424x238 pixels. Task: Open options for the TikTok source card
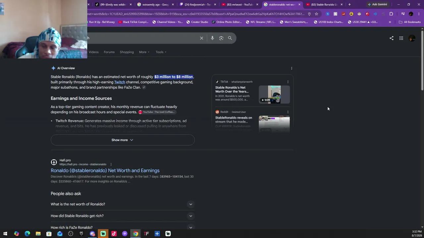click(288, 82)
